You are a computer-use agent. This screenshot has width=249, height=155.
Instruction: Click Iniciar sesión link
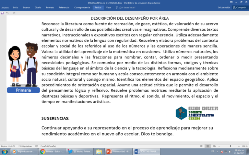(224, 8)
